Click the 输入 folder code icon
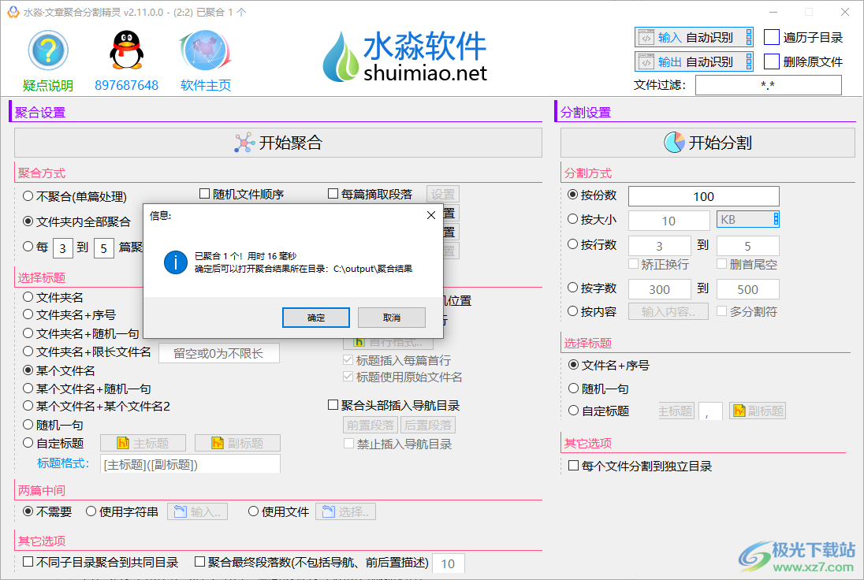Viewport: 864px width, 580px height. (x=646, y=38)
